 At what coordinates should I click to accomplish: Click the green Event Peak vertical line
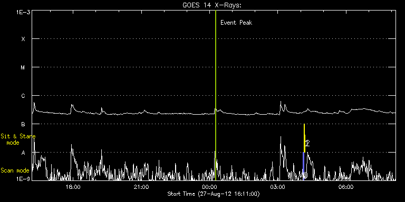click(x=216, y=95)
